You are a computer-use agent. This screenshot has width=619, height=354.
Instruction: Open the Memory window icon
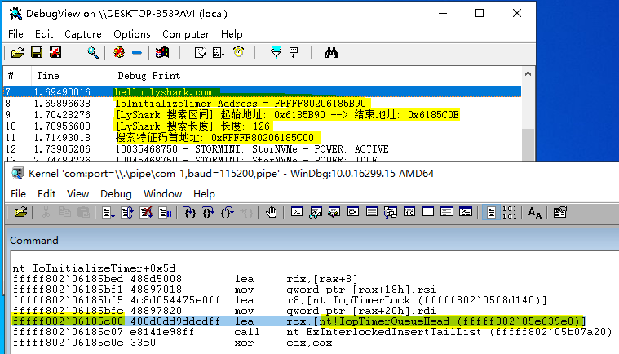click(x=371, y=212)
